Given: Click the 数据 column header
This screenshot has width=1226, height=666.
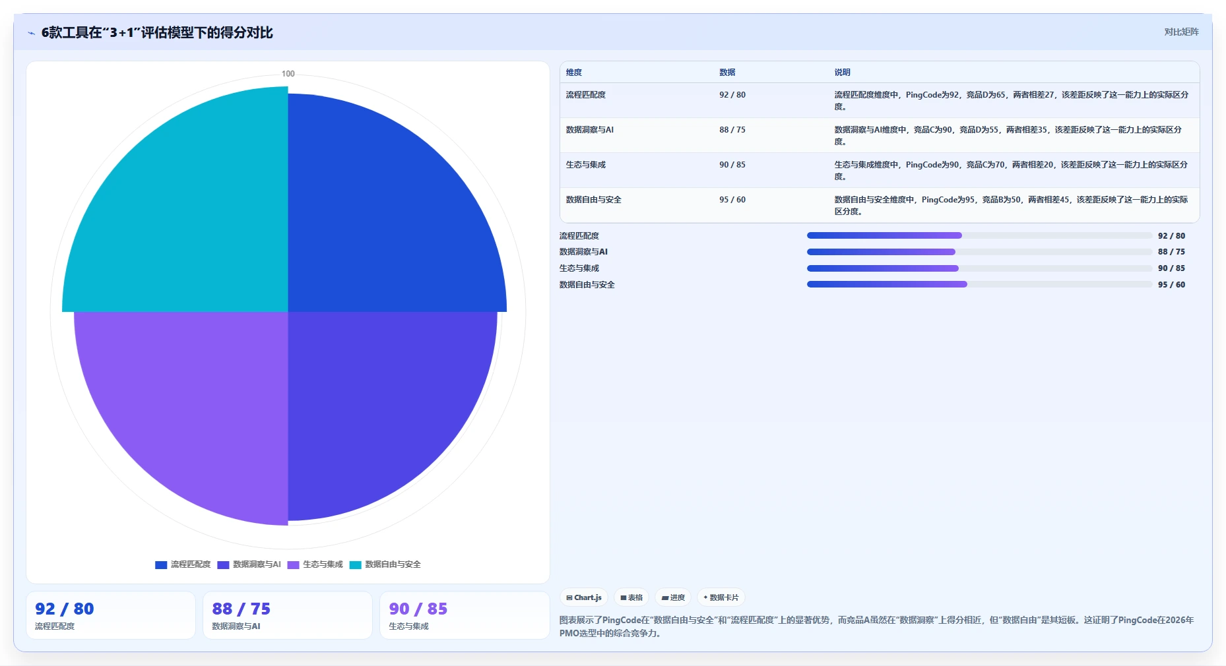Looking at the screenshot, I should (727, 73).
